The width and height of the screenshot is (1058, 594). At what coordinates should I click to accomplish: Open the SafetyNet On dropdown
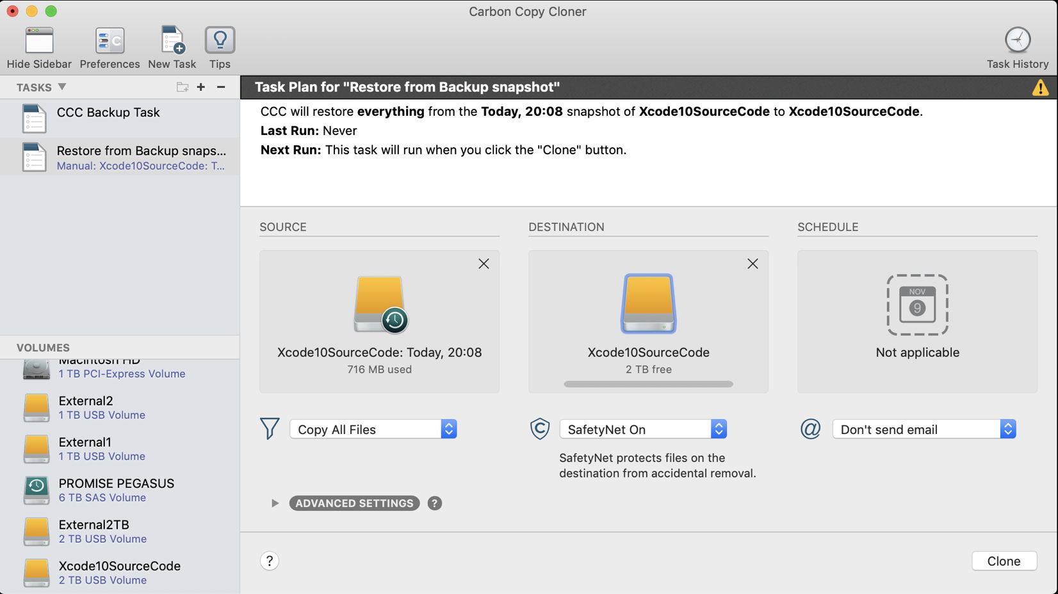pos(643,429)
